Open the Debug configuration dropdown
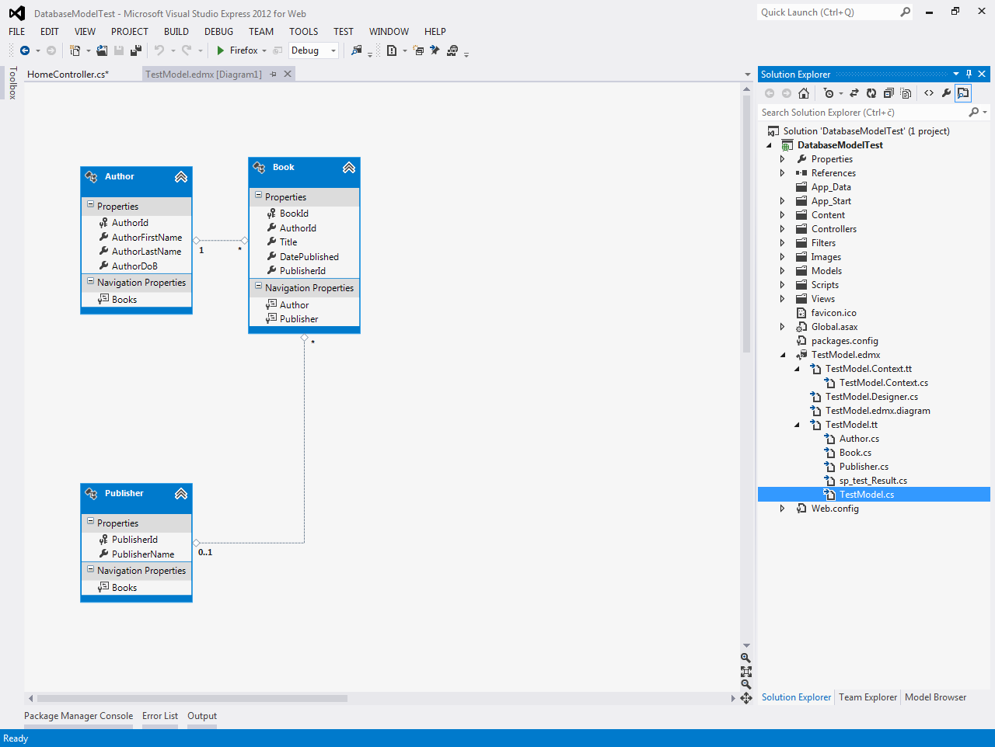The width and height of the screenshot is (995, 747). click(x=333, y=50)
